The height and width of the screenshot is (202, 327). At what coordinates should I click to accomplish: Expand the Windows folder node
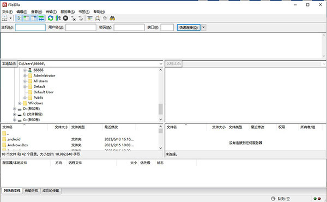coord(20,103)
